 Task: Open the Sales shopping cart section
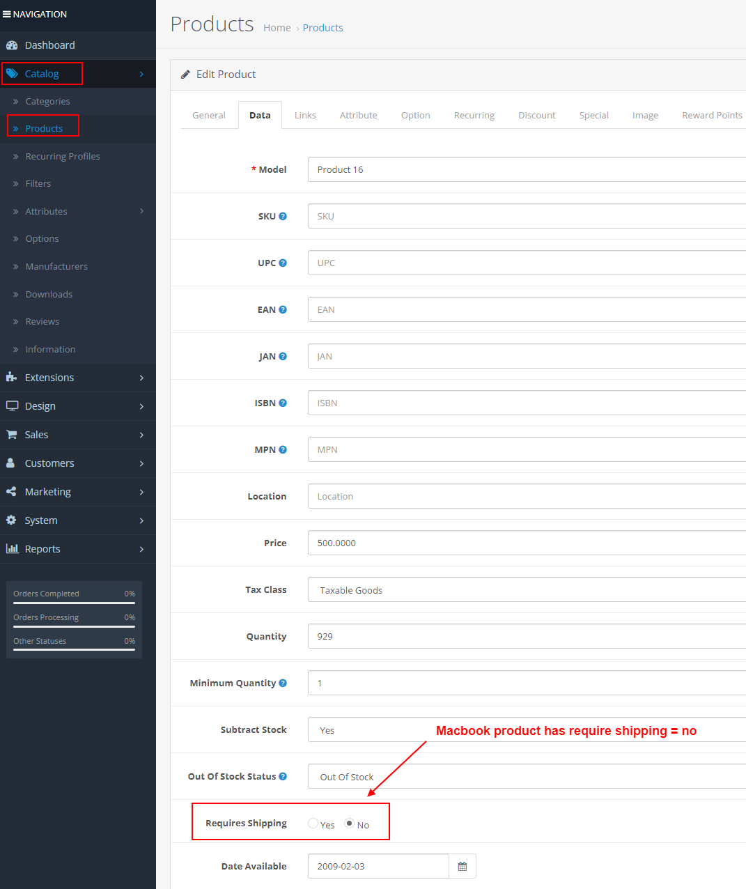point(12,434)
